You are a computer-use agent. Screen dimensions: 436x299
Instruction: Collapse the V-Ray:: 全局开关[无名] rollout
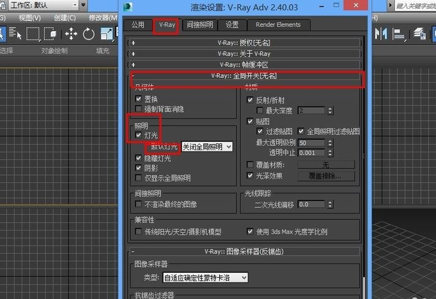pos(244,75)
